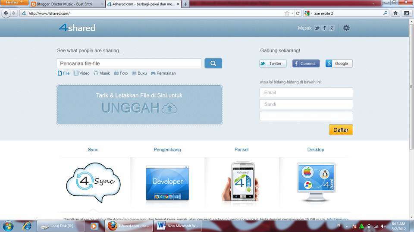The image size is (414, 232).
Task: Focus the Sandi password field
Action: pyautogui.click(x=306, y=104)
